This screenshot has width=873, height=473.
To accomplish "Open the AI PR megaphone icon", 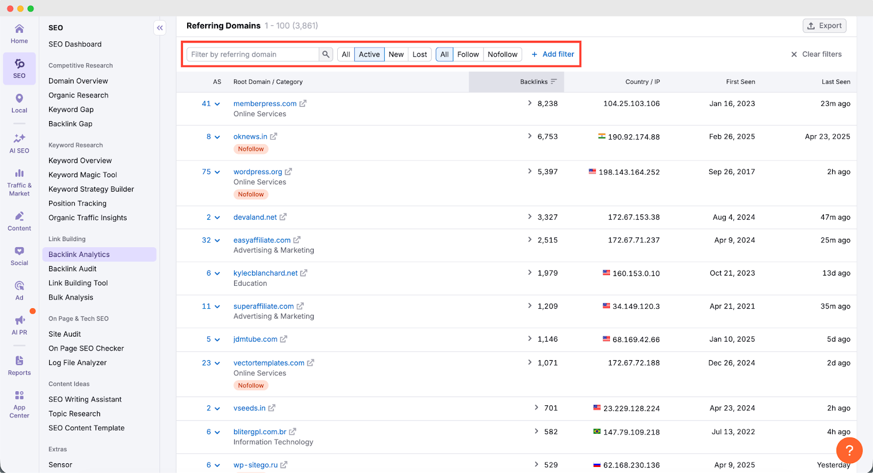I will (19, 320).
